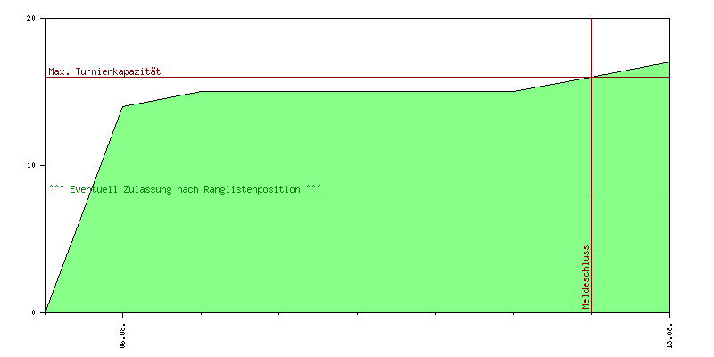This screenshot has width=714, height=357.
Task: Click the y-axis value "10"
Action: pyautogui.click(x=31, y=165)
